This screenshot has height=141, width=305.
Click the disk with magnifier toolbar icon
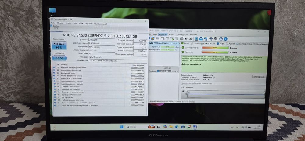176,38
